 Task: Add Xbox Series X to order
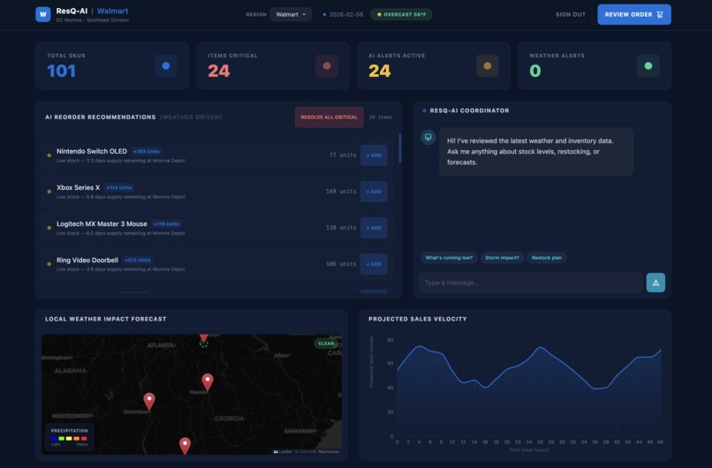(x=374, y=192)
